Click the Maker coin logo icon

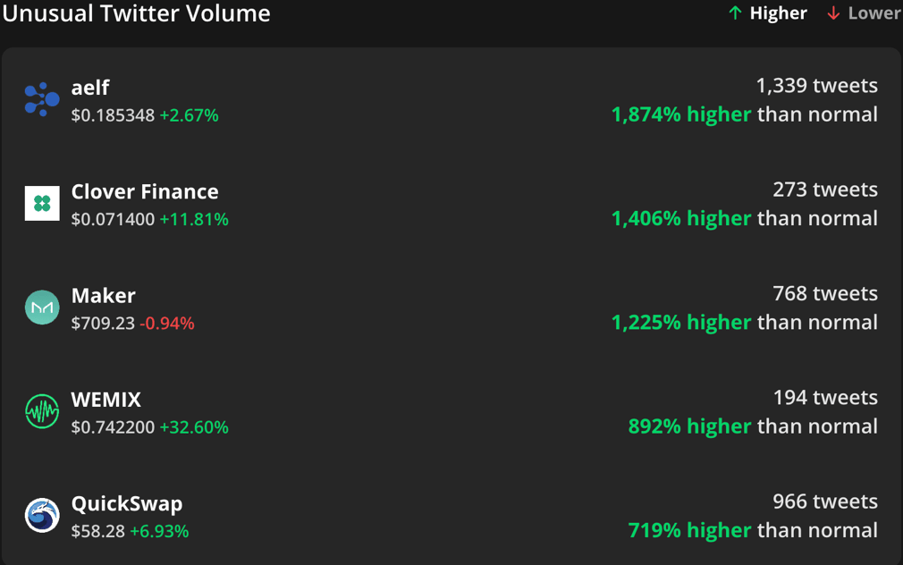point(42,308)
